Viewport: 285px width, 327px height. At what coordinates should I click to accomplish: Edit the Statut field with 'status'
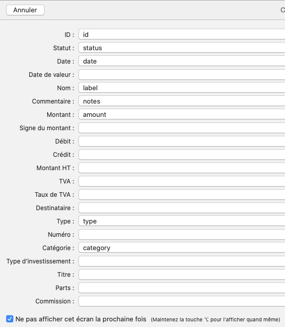point(182,48)
